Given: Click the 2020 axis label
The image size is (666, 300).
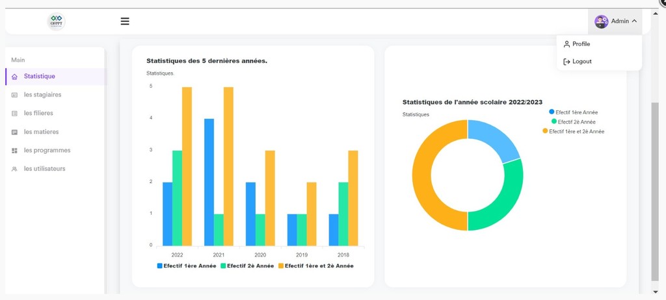Looking at the screenshot, I should [x=260, y=255].
